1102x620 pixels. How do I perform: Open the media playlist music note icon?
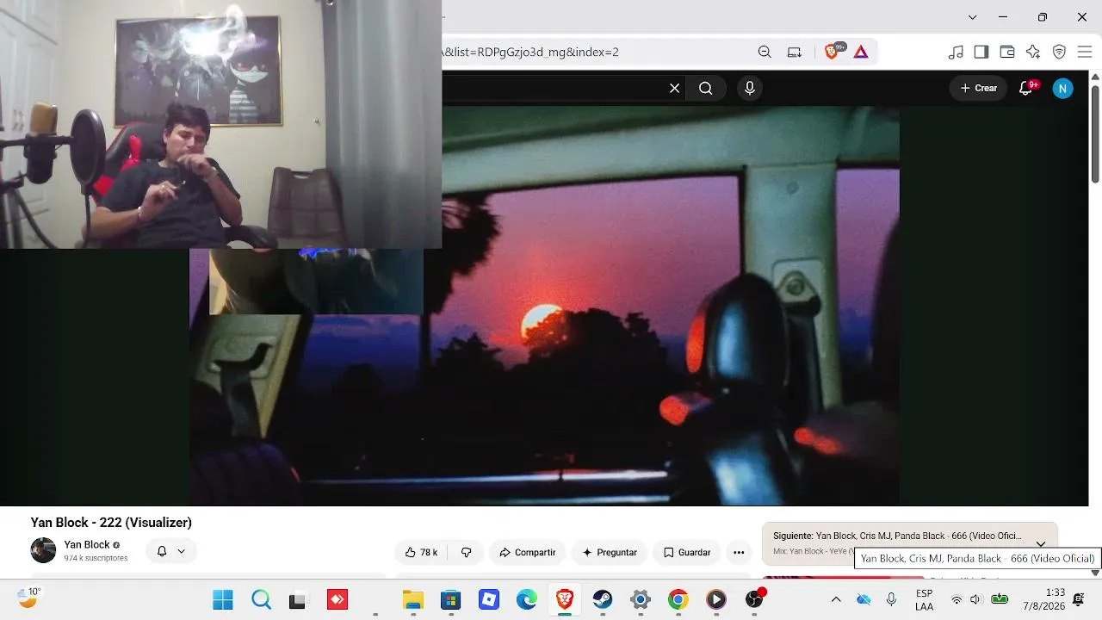click(x=956, y=52)
